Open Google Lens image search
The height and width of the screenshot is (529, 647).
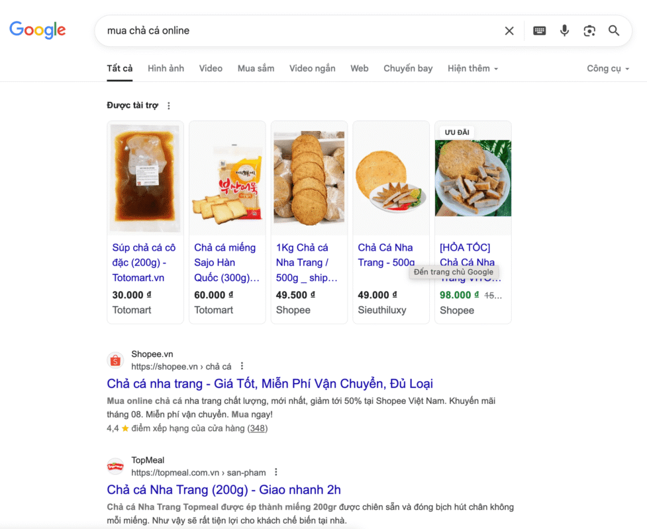[589, 30]
